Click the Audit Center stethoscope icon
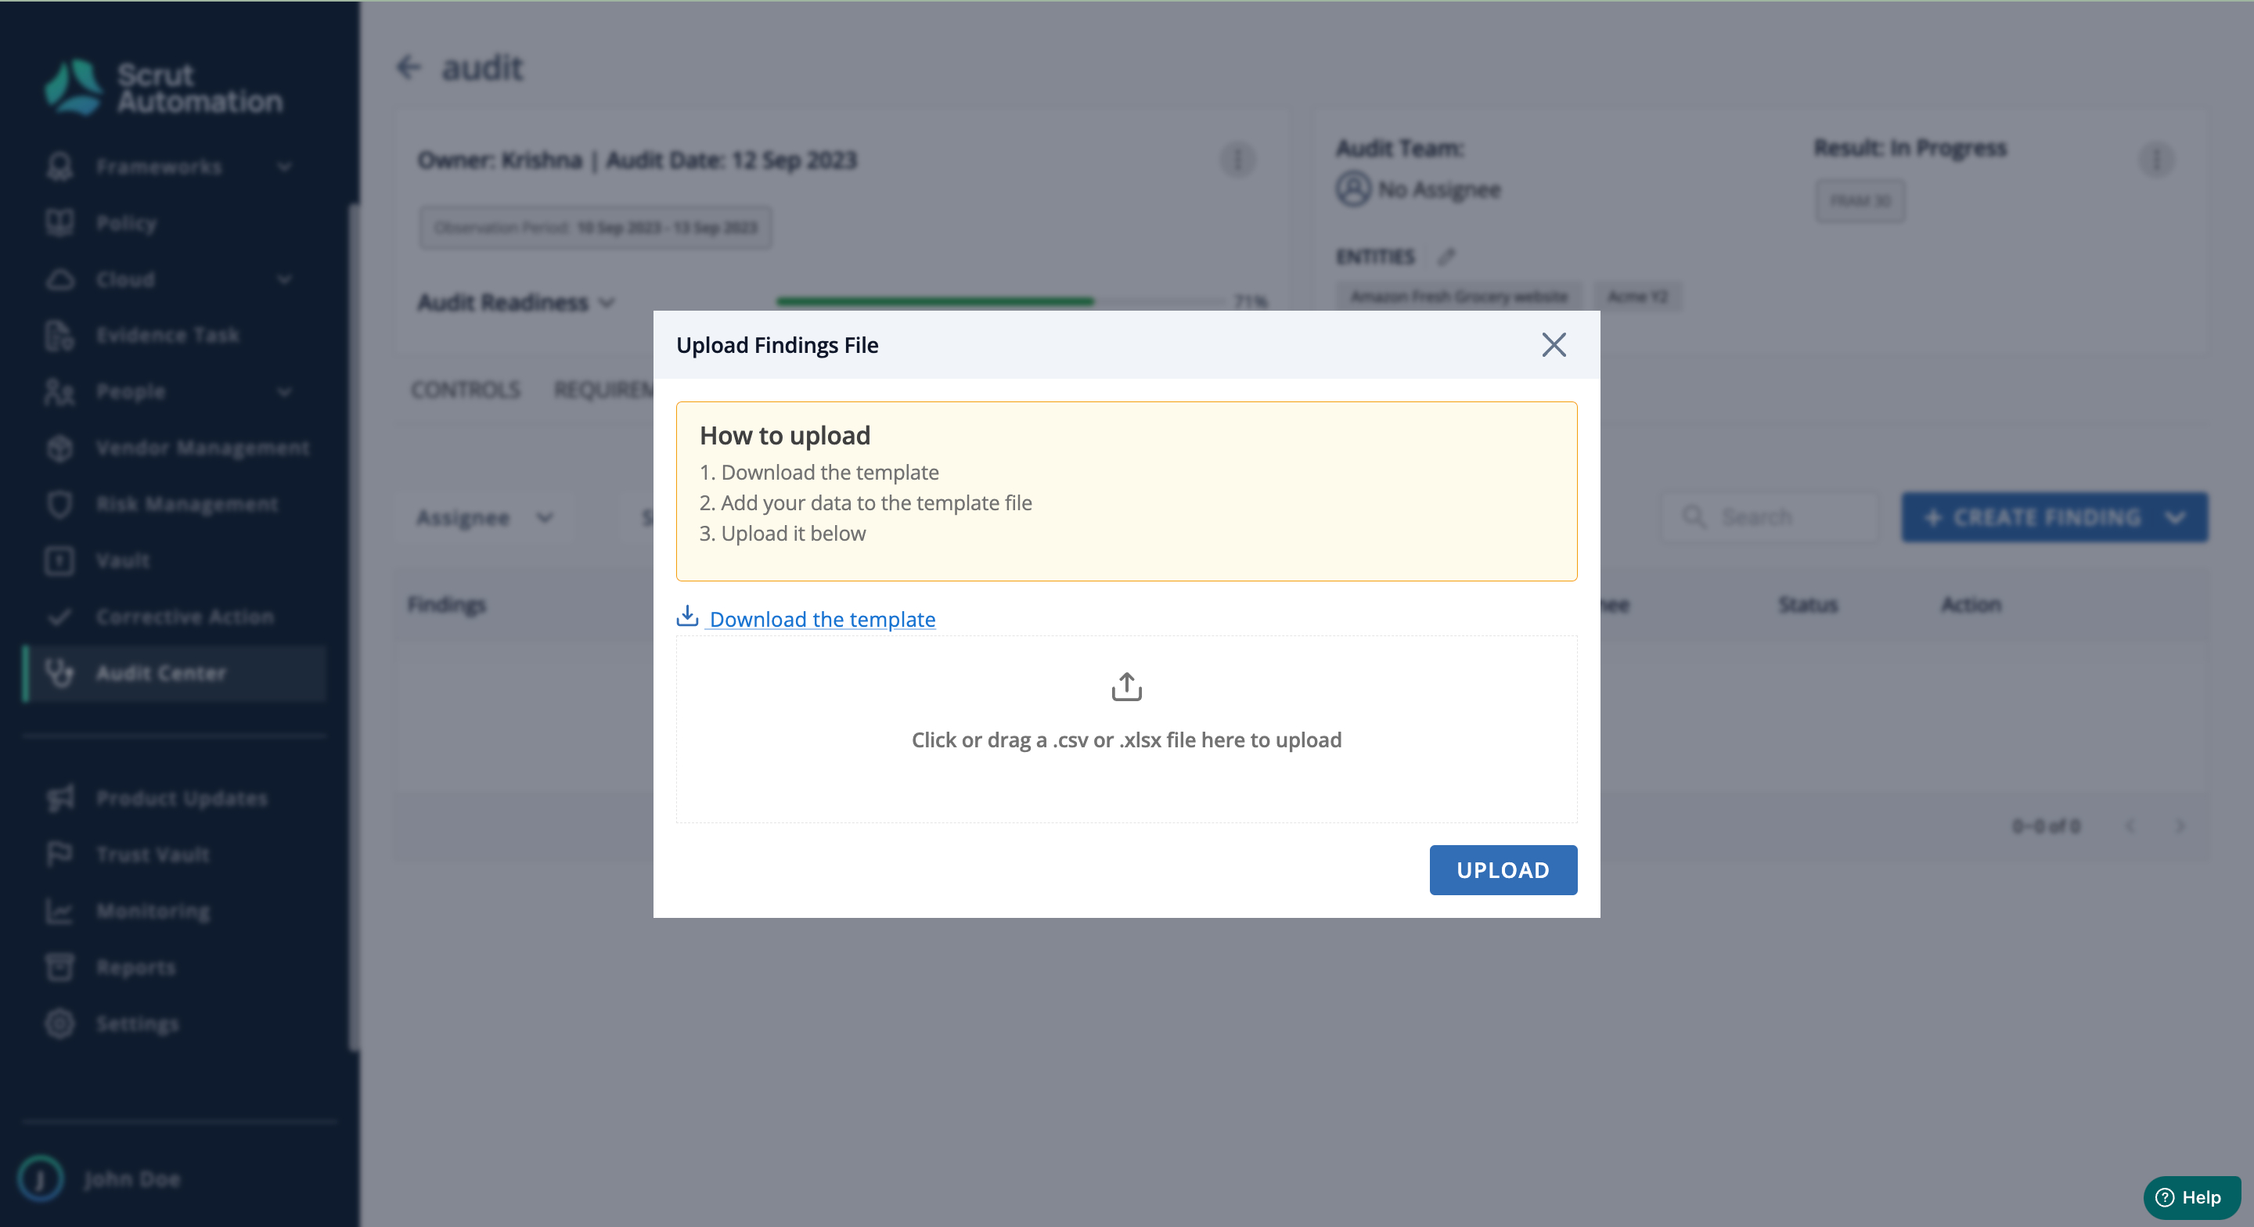 coord(59,673)
